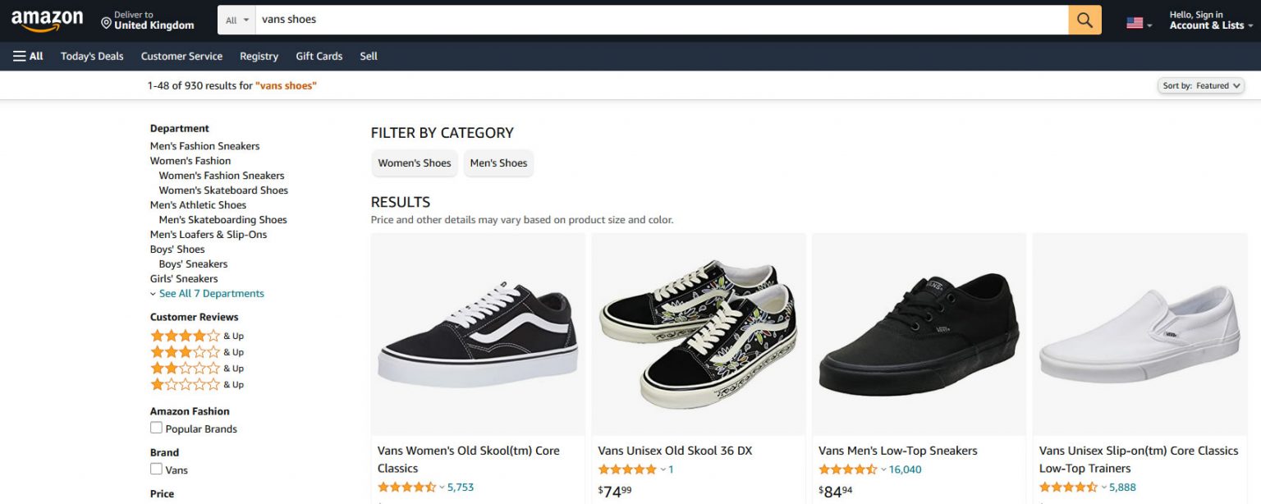Viewport: 1261px width, 504px height.
Task: Check the Vans brand checkbox
Action: tap(156, 469)
